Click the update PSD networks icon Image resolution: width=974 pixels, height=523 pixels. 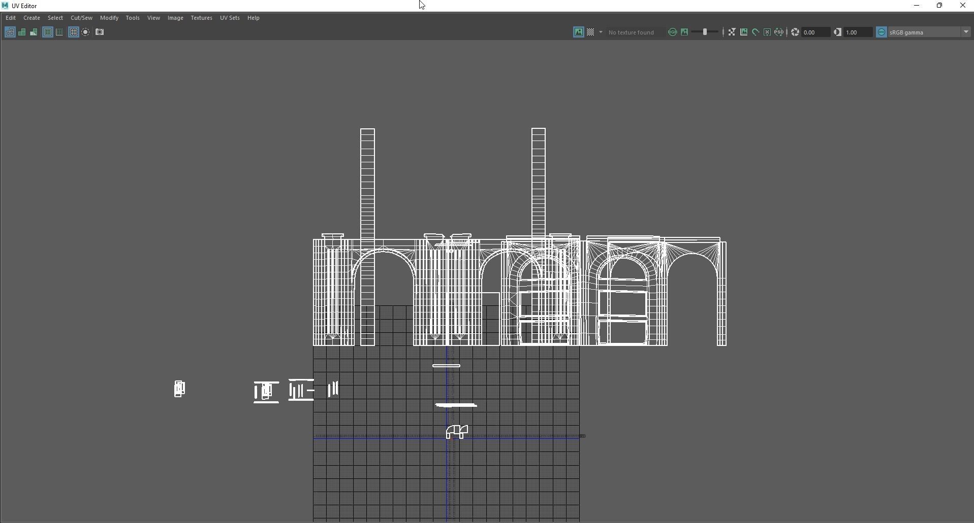pyautogui.click(x=778, y=32)
